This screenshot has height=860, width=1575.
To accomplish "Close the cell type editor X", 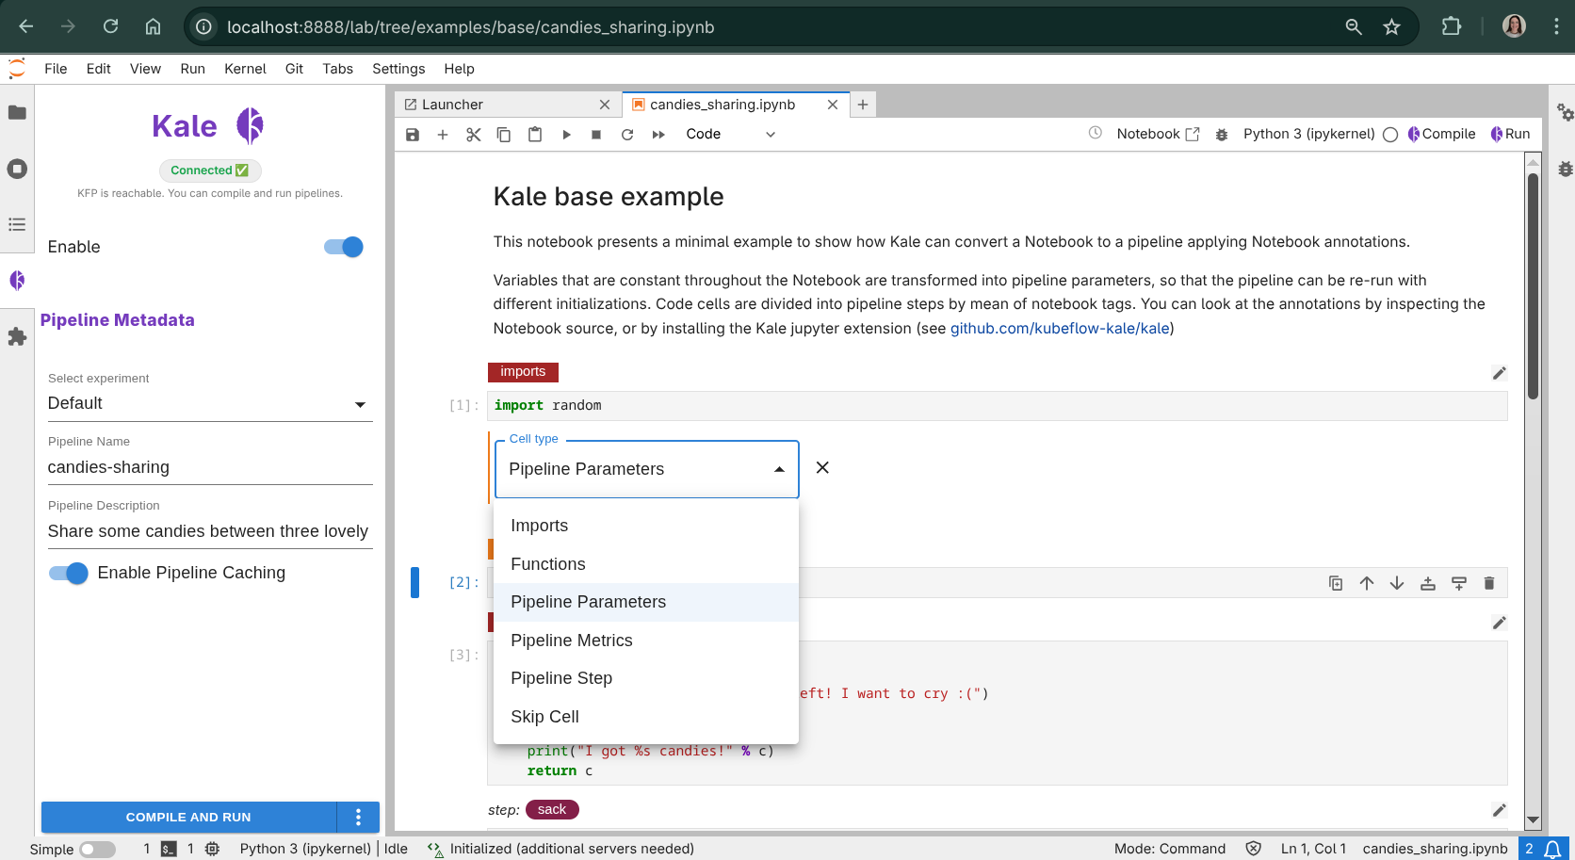I will click(x=822, y=468).
